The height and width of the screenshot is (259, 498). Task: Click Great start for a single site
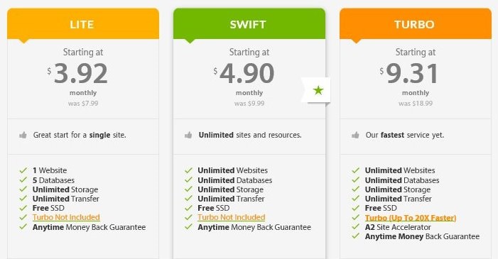[80, 135]
